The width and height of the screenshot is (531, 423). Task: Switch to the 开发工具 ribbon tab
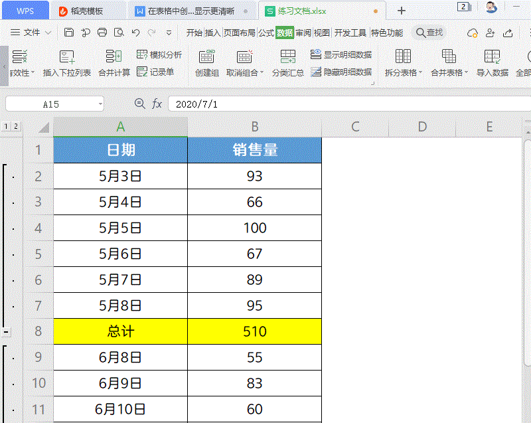click(x=350, y=33)
